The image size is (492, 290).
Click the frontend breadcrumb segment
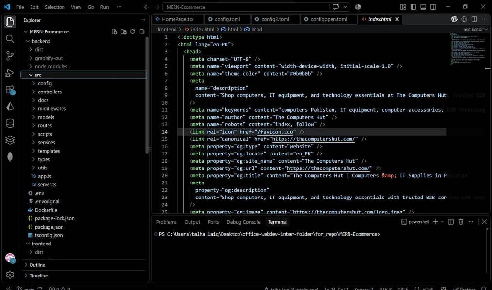coord(167,29)
